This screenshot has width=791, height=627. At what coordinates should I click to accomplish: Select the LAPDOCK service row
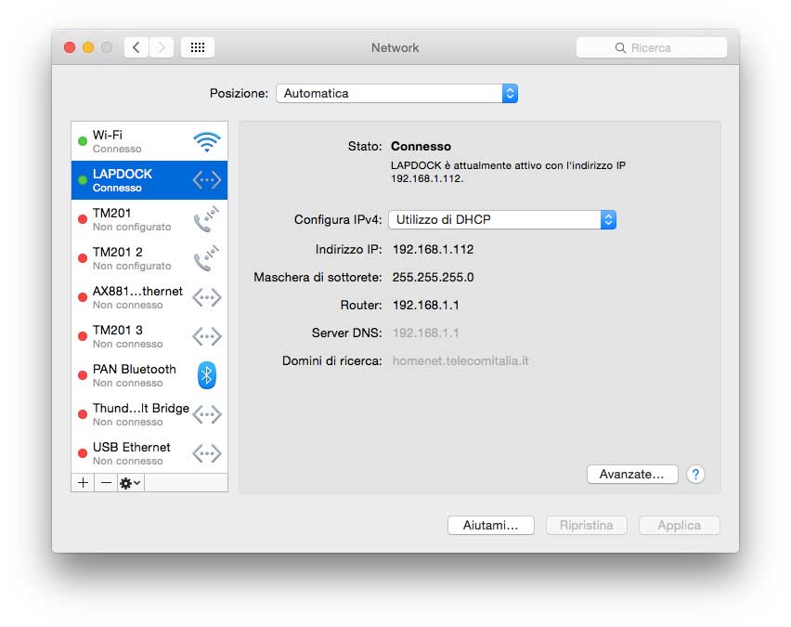(x=149, y=180)
